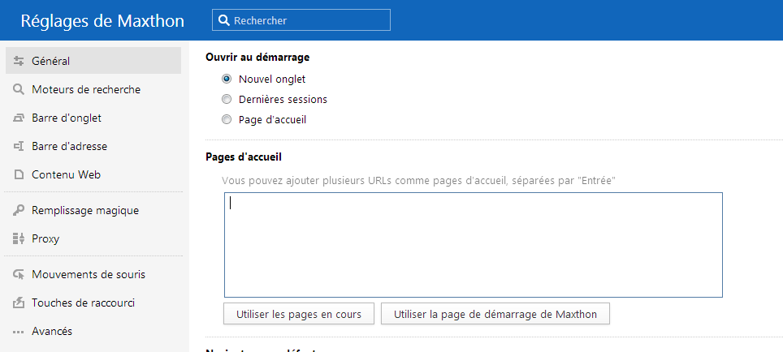Screen dimensions: 783x352
Task: Select the Nouvel onglet radio button
Action: [x=227, y=79]
